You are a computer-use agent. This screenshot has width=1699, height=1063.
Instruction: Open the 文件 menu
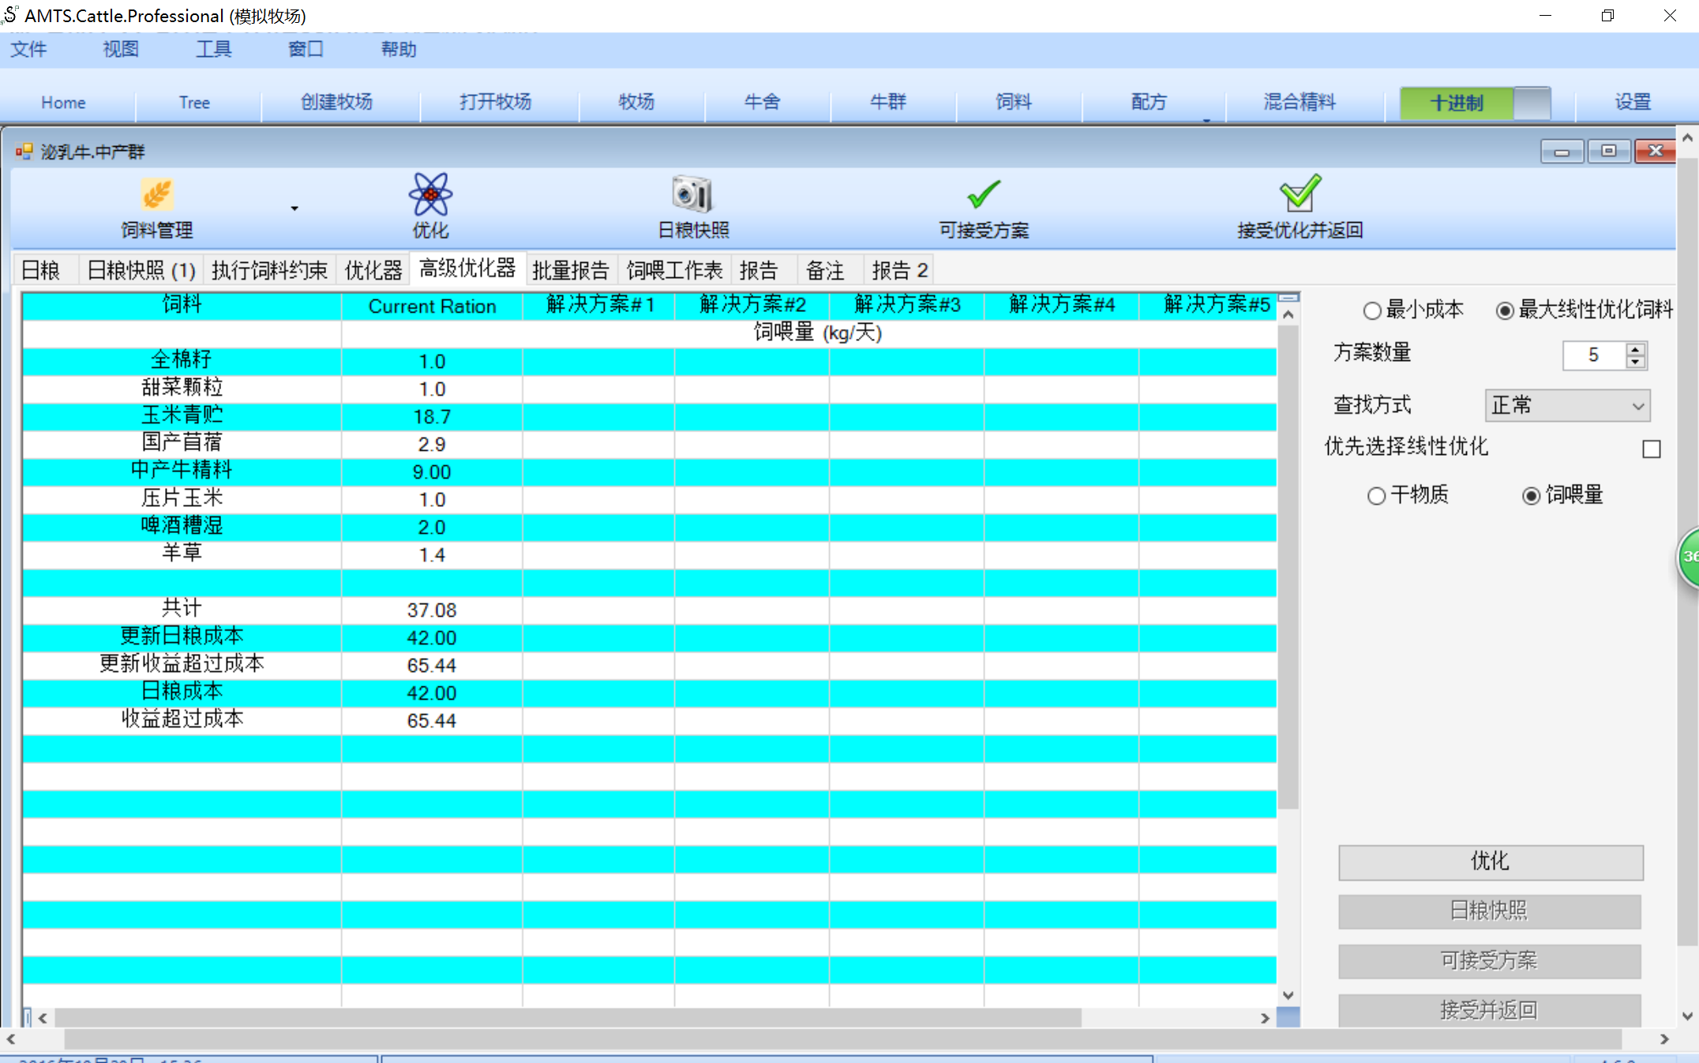28,49
